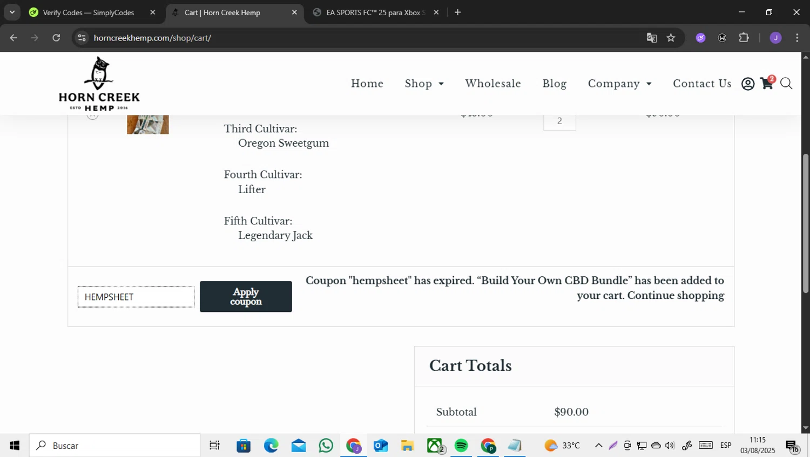Viewport: 810px width, 457px height.
Task: Open the account profile icon
Action: point(748,84)
